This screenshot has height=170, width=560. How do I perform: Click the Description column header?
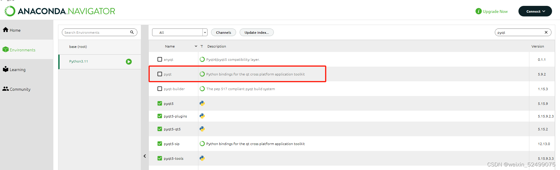tap(217, 46)
